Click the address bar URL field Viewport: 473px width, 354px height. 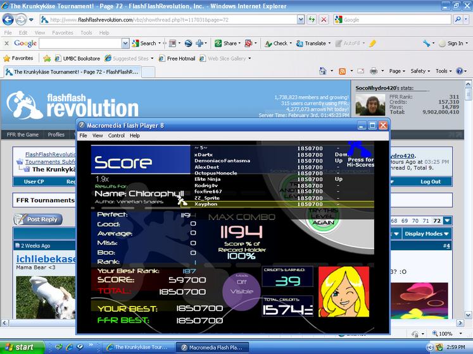pyautogui.click(x=169, y=20)
